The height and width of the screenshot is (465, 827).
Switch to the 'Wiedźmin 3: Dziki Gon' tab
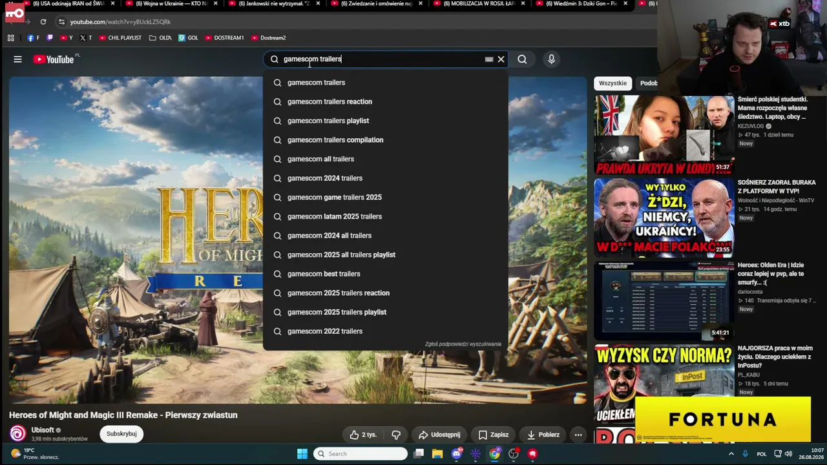[581, 4]
